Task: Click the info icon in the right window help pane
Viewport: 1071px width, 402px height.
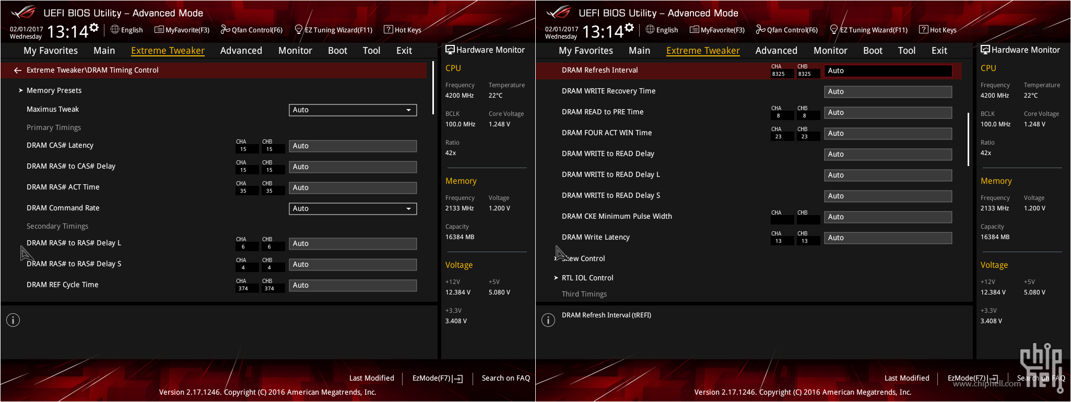Action: click(548, 320)
